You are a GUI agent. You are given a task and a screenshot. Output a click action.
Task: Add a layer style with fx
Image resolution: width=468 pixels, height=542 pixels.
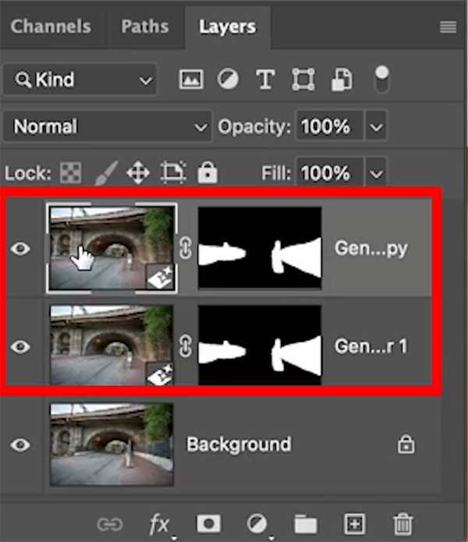coord(159,524)
